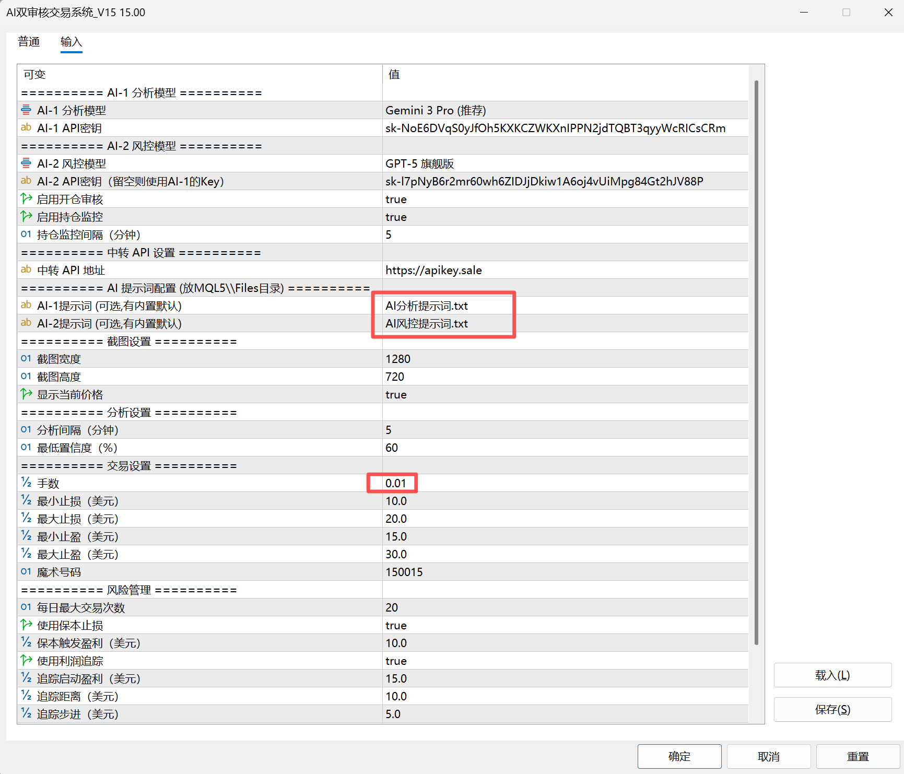This screenshot has height=774, width=904.
Task: Click the ab icon beside 中转 API 地址
Action: pos(26,270)
